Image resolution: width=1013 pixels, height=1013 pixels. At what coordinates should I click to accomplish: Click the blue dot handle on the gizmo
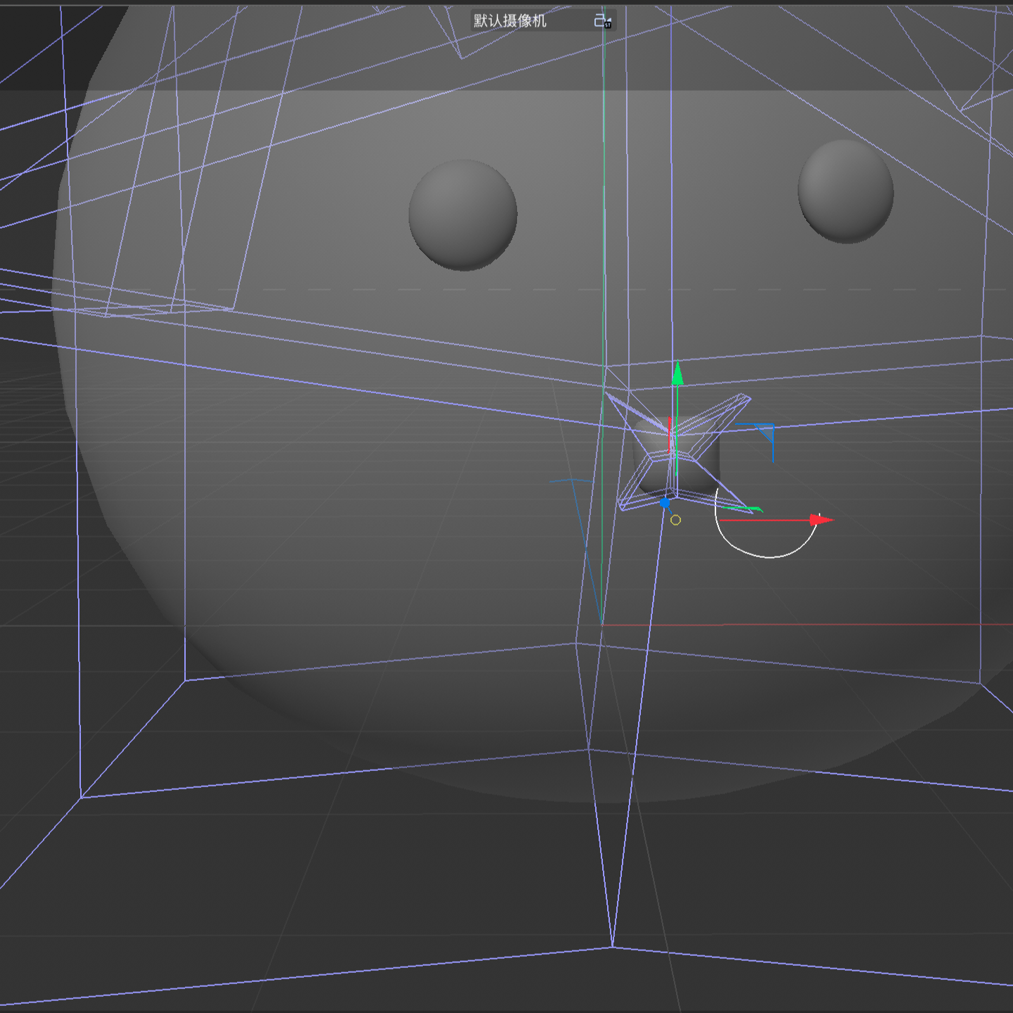coord(665,503)
